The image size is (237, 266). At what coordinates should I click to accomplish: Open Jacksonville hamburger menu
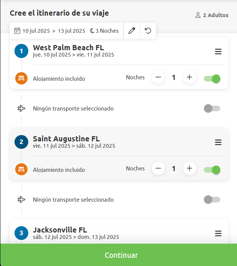click(x=218, y=234)
